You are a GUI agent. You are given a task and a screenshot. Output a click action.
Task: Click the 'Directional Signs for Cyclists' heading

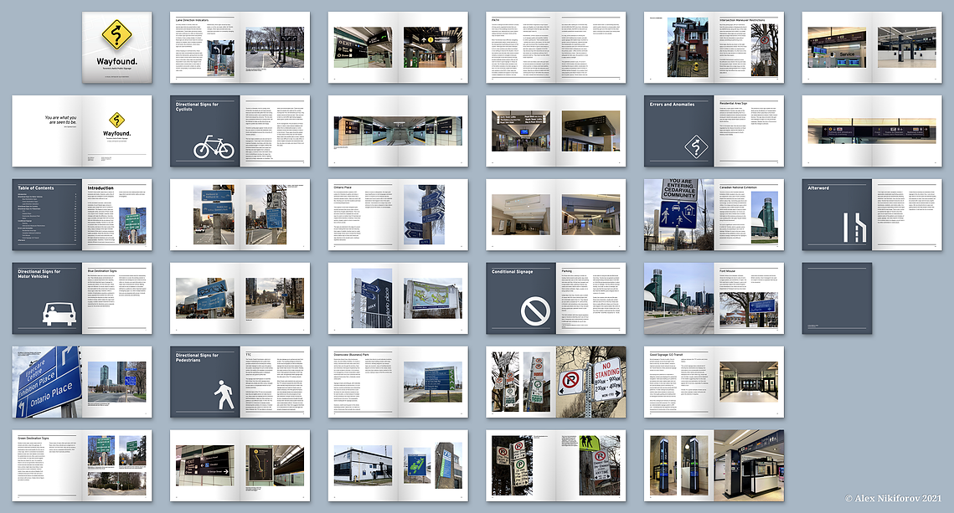[197, 107]
